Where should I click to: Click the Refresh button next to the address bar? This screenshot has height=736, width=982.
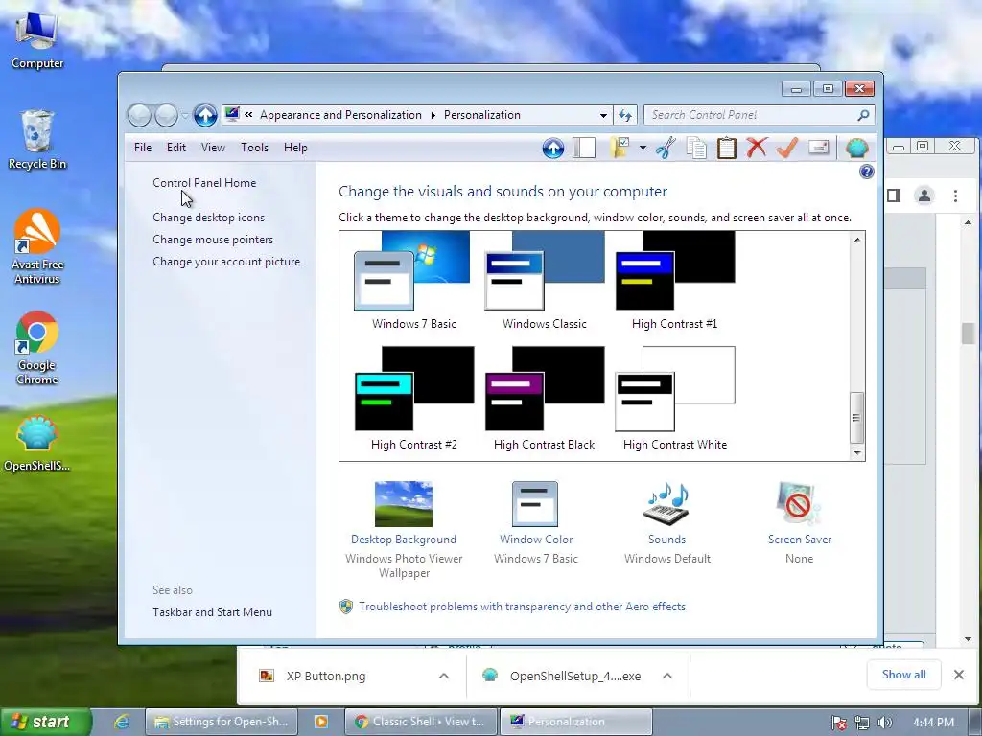[x=625, y=115]
